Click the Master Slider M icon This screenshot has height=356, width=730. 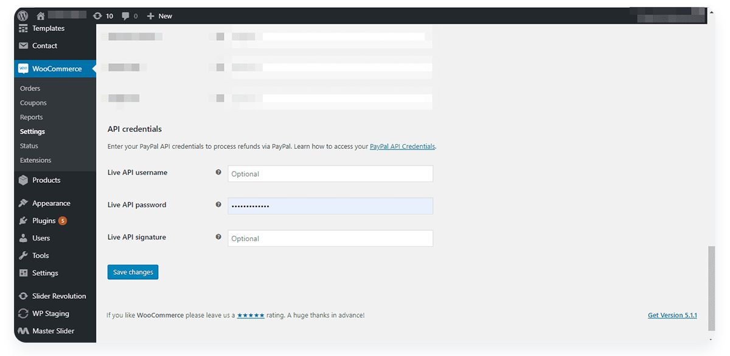click(x=23, y=331)
